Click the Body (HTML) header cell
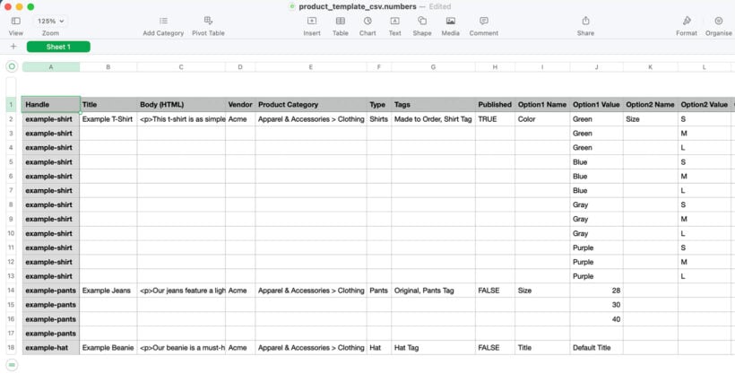Image resolution: width=735 pixels, height=382 pixels. (x=181, y=105)
